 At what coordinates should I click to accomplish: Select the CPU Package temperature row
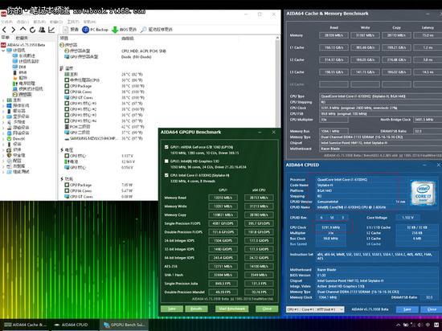pyautogui.click(x=104, y=86)
